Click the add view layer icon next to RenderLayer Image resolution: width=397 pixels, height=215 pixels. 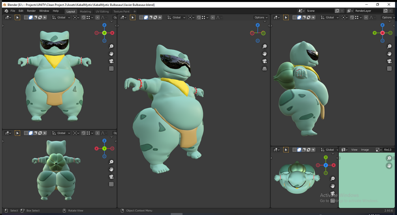tap(386, 11)
